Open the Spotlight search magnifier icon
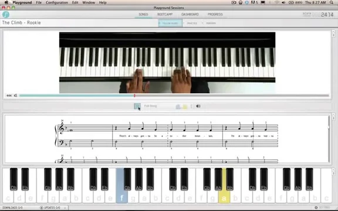This screenshot has width=338, height=211. (x=332, y=2)
